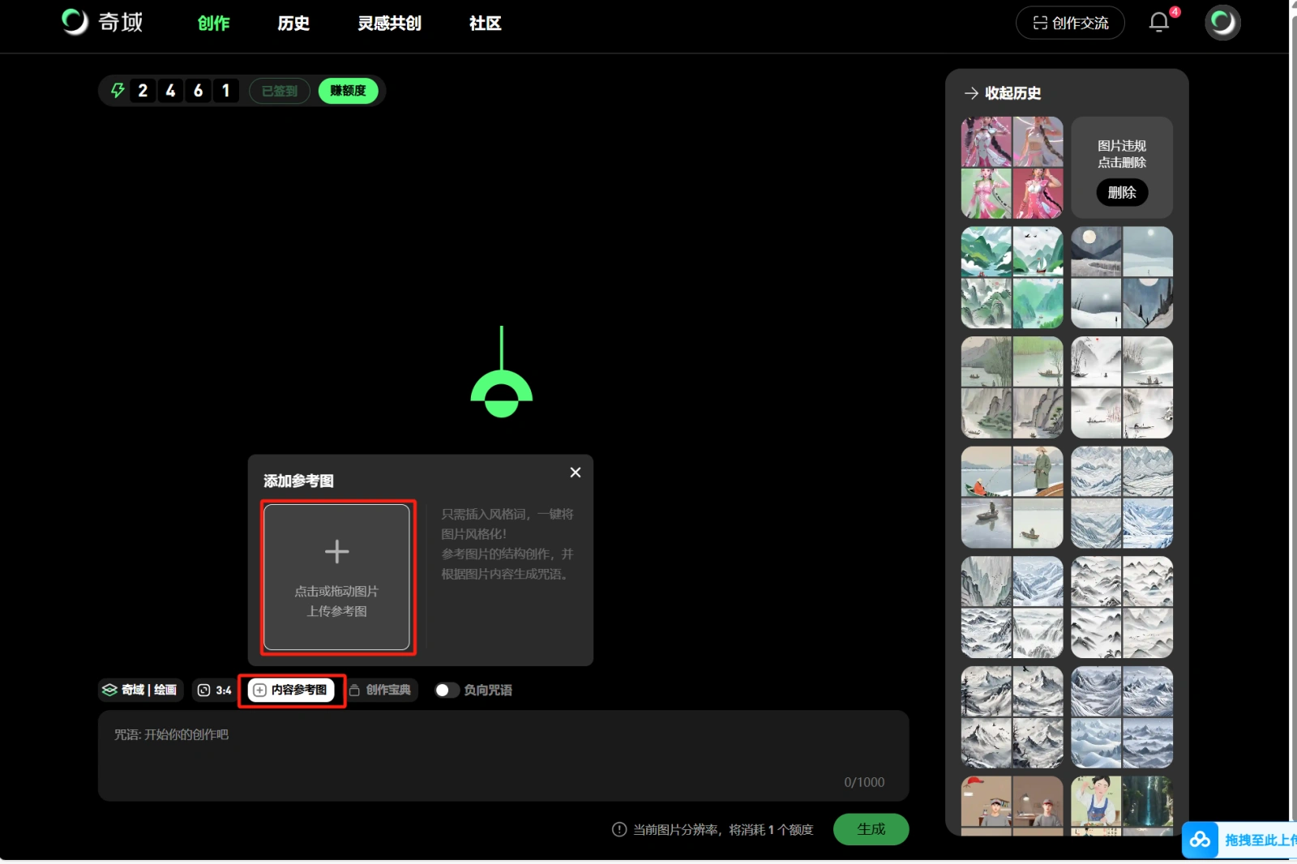Open 创作交流 chat button
1297x864 pixels.
(x=1070, y=23)
